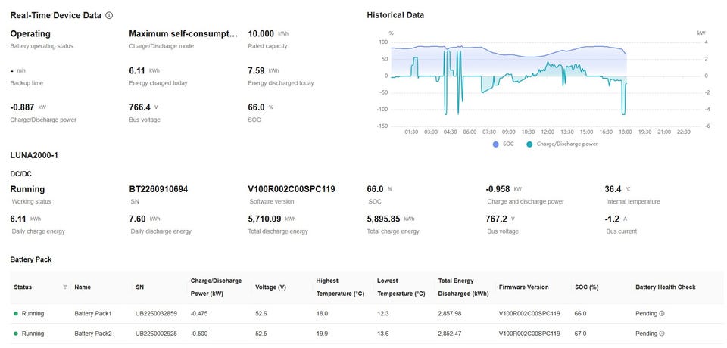This screenshot has width=727, height=348.
Task: Click the SOC (%) column header
Action: click(587, 287)
